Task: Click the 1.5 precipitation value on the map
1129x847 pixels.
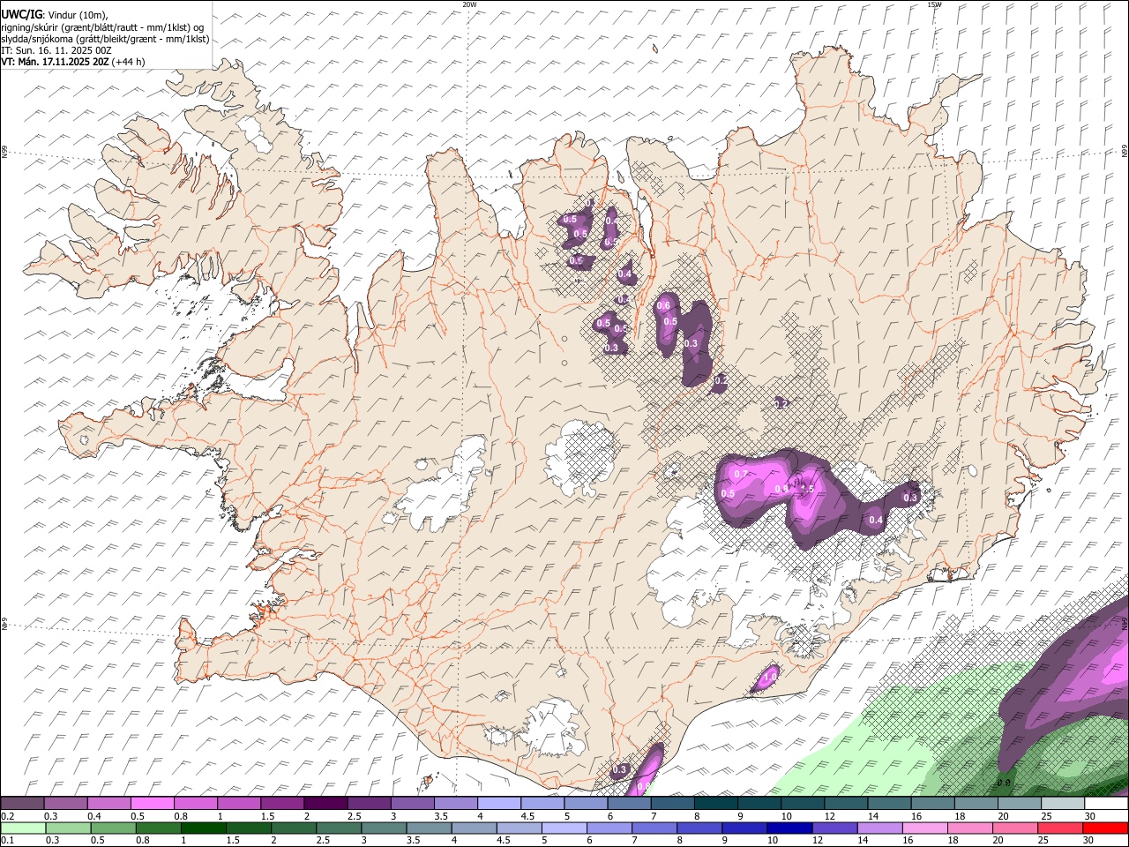Action: click(x=807, y=488)
